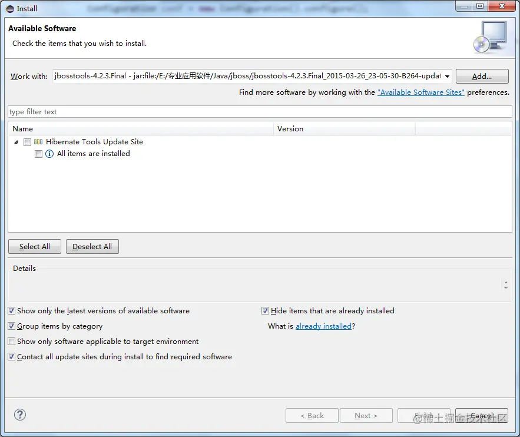Enable "Show only software applicable to target environment"
The width and height of the screenshot is (520, 437).
click(11, 341)
